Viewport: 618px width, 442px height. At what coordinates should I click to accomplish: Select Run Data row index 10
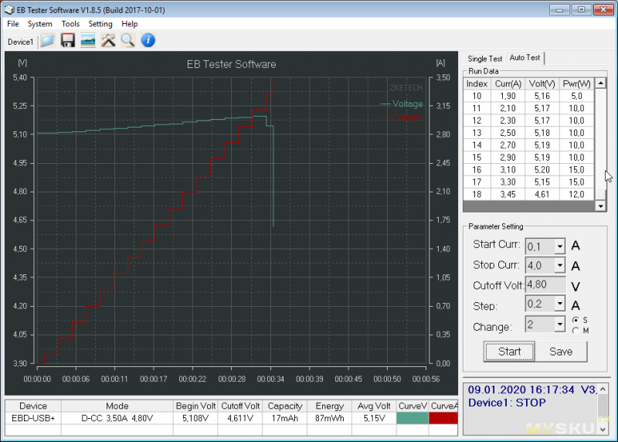tap(528, 96)
